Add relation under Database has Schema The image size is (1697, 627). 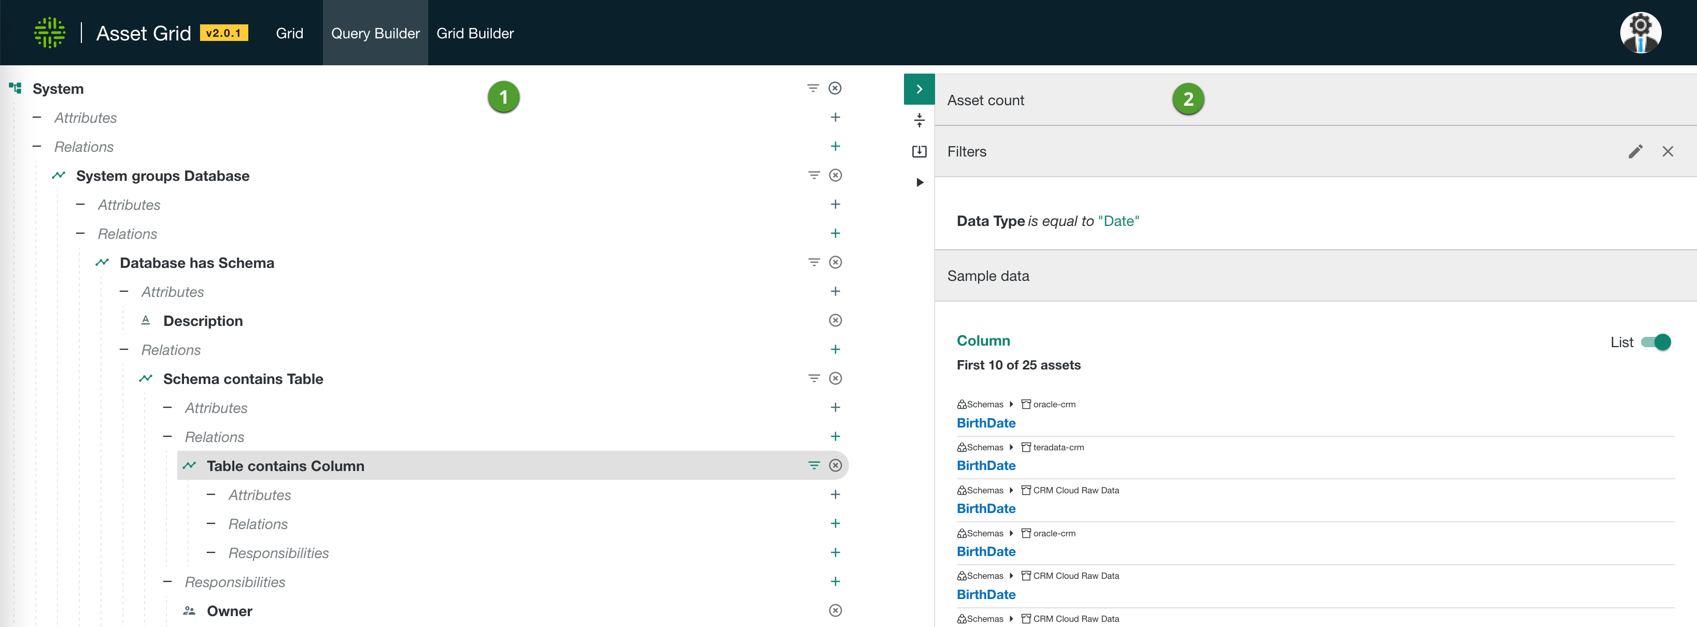[836, 349]
